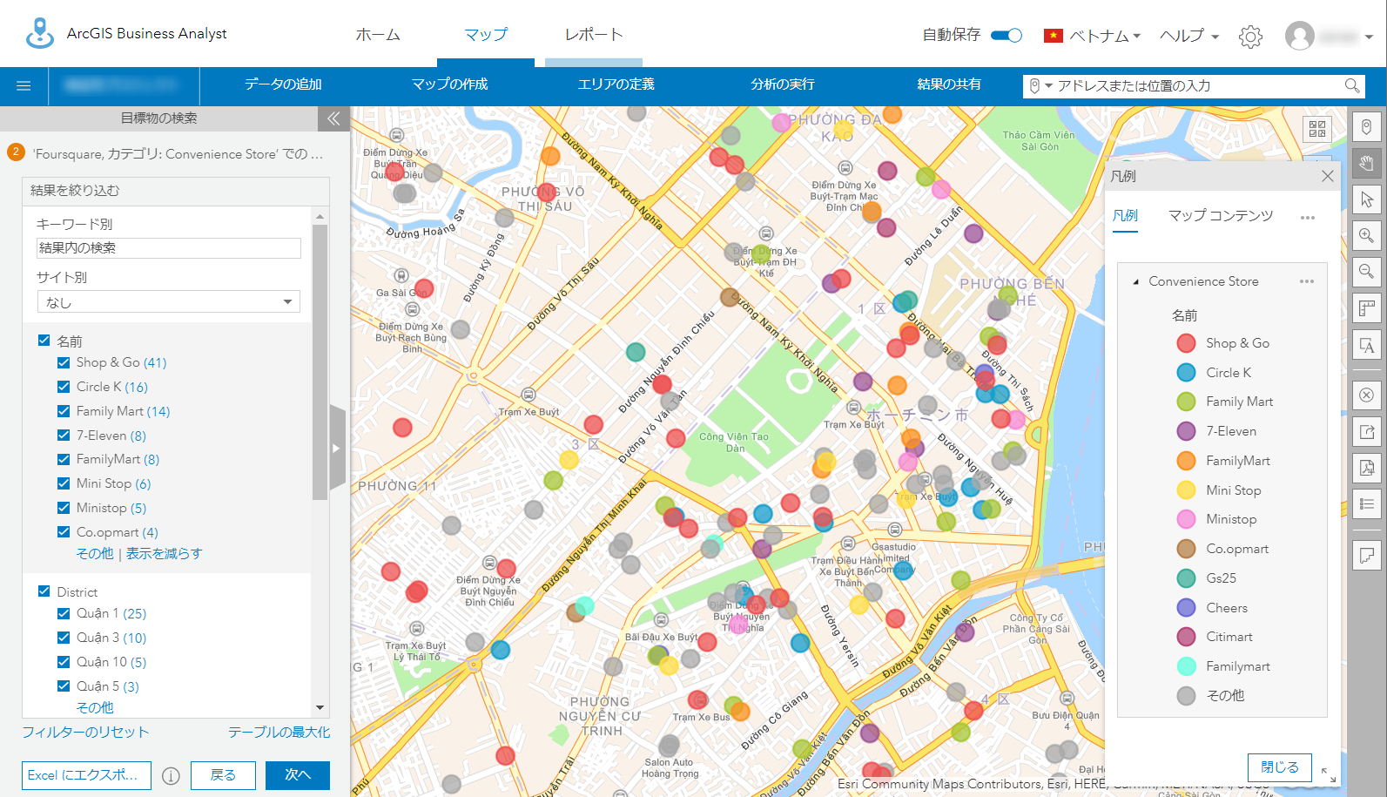The image size is (1387, 797).
Task: Open the レポート tab
Action: pyautogui.click(x=594, y=35)
